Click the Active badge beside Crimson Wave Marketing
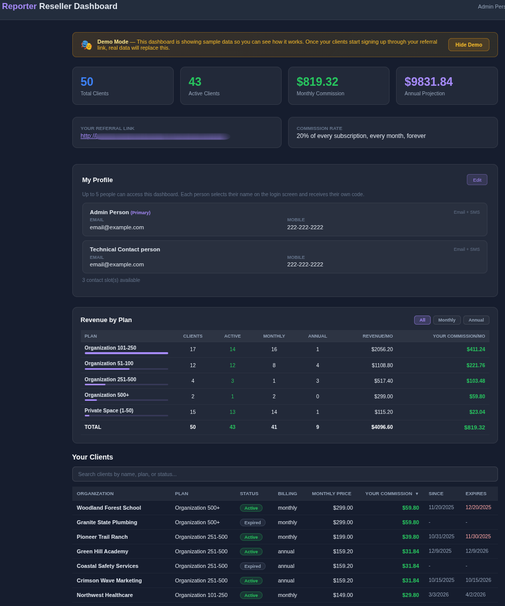This screenshot has height=606, width=505. pos(251,580)
